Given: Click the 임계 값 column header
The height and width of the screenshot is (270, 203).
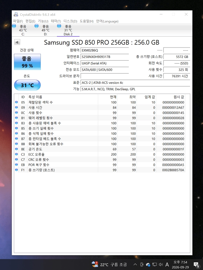Looking at the screenshot, I should (146, 97).
